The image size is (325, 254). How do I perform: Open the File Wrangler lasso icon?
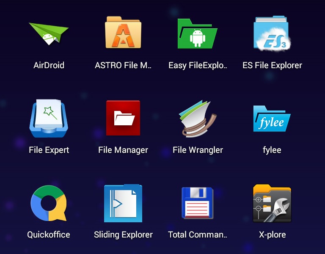pyautogui.click(x=198, y=119)
